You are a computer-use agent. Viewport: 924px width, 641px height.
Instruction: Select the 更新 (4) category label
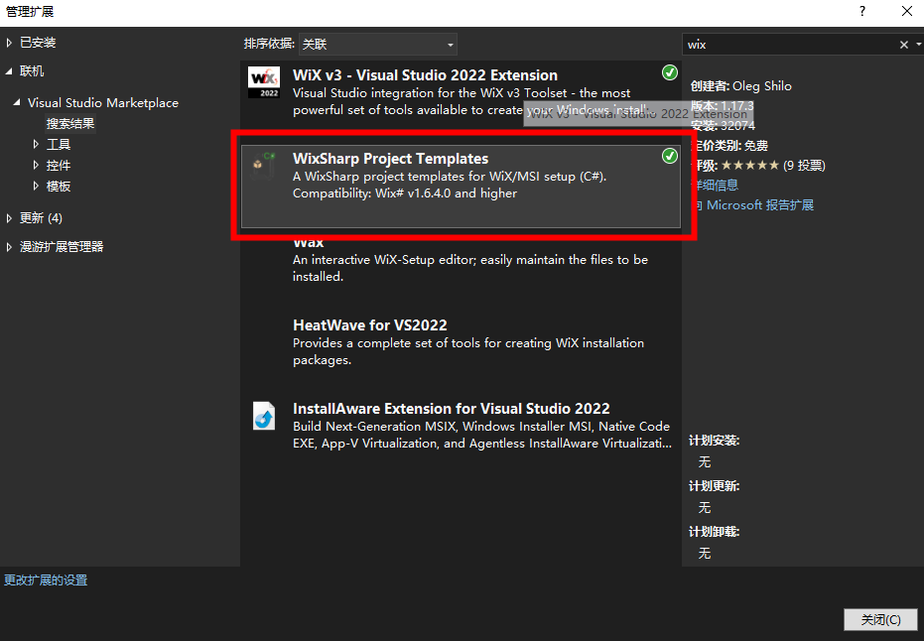click(41, 218)
